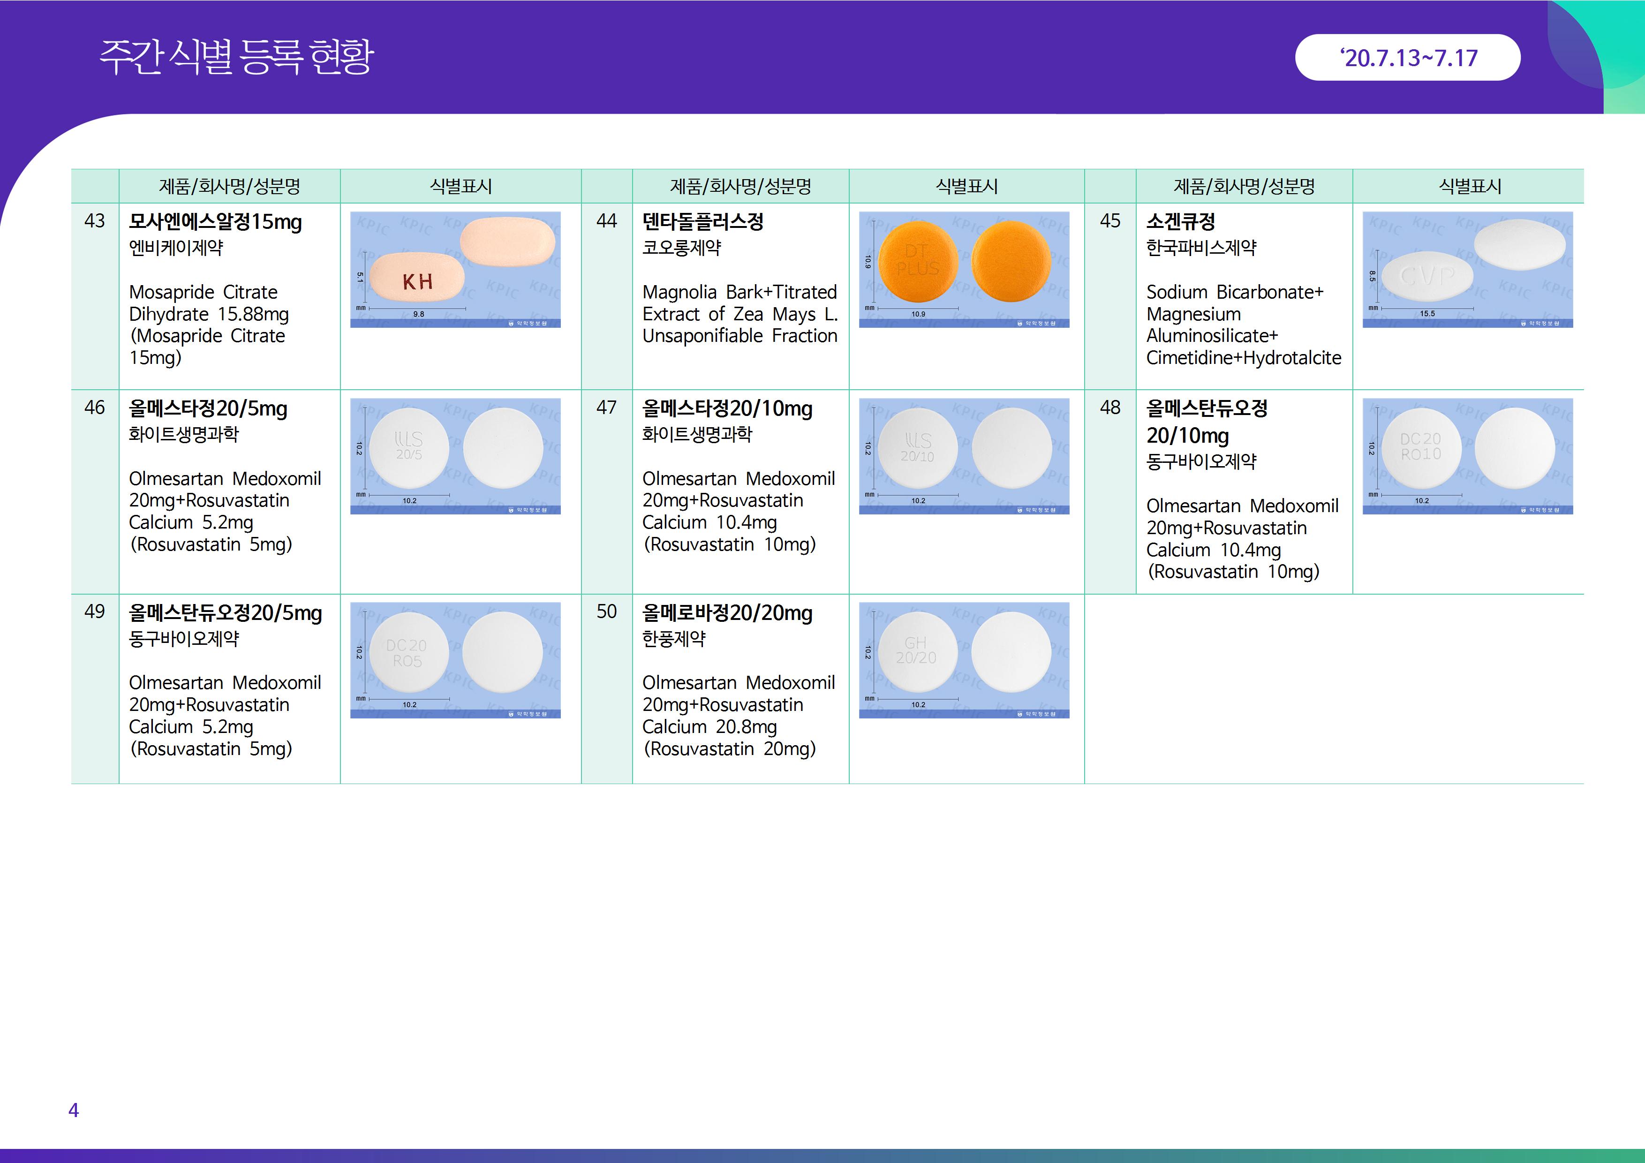
Task: Click the 주간 식별 등록 현황 title
Action: coord(236,57)
